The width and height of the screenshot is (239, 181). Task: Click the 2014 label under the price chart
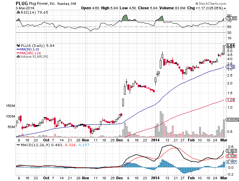[155, 140]
